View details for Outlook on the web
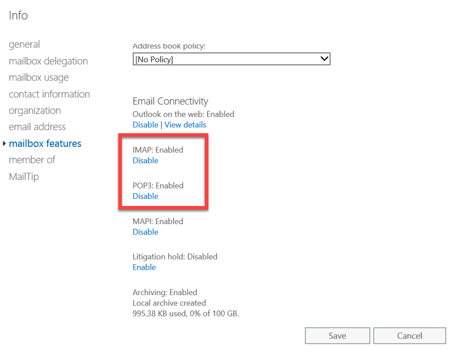The height and width of the screenshot is (352, 451). [x=185, y=125]
